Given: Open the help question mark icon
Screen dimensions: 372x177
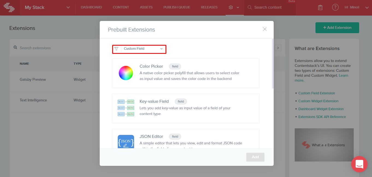Looking at the screenshot, I should (335, 7).
